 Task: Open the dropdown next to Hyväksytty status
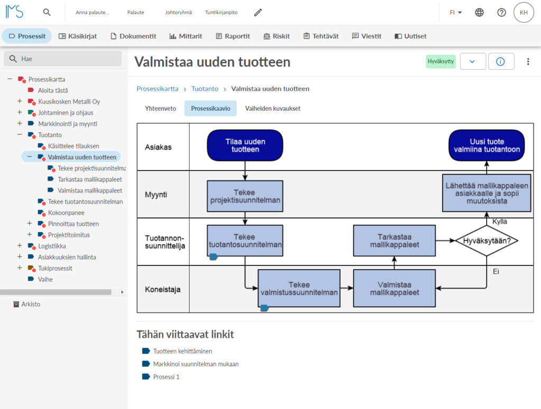click(x=473, y=61)
